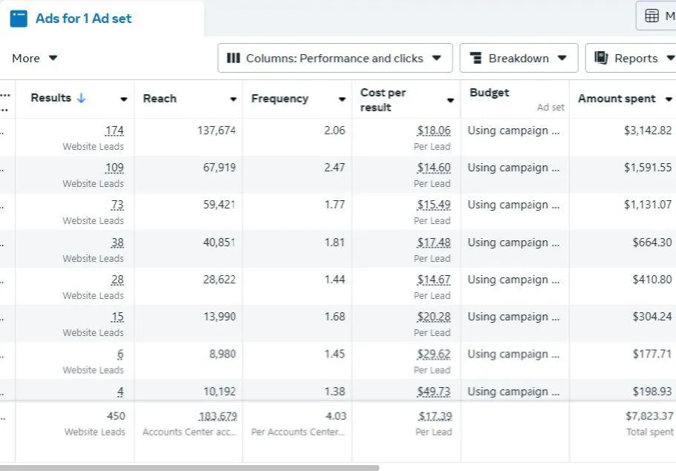Click total reach 183,679 value
Screen dimensions: 676x471
click(217, 416)
